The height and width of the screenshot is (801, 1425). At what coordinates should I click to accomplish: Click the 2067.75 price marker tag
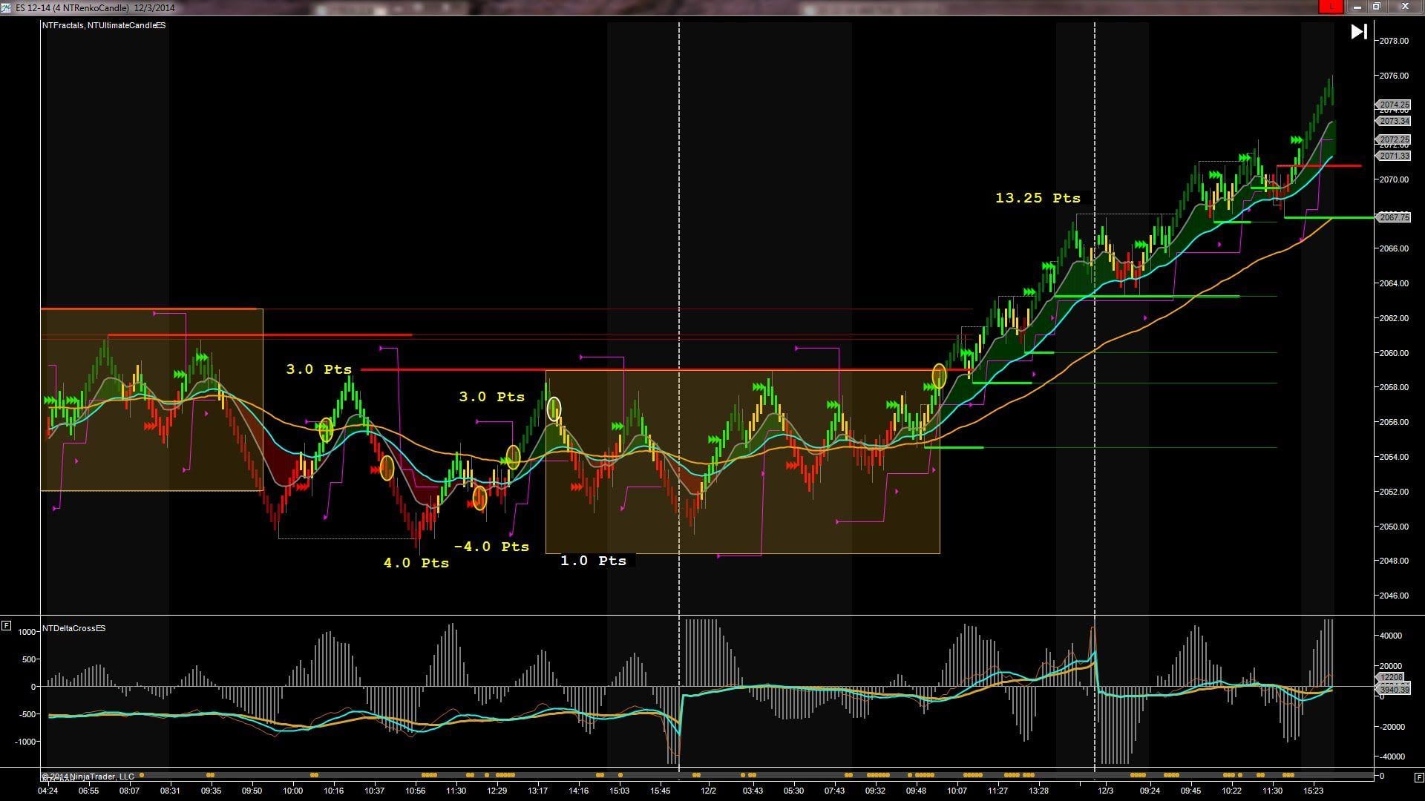coord(1393,217)
